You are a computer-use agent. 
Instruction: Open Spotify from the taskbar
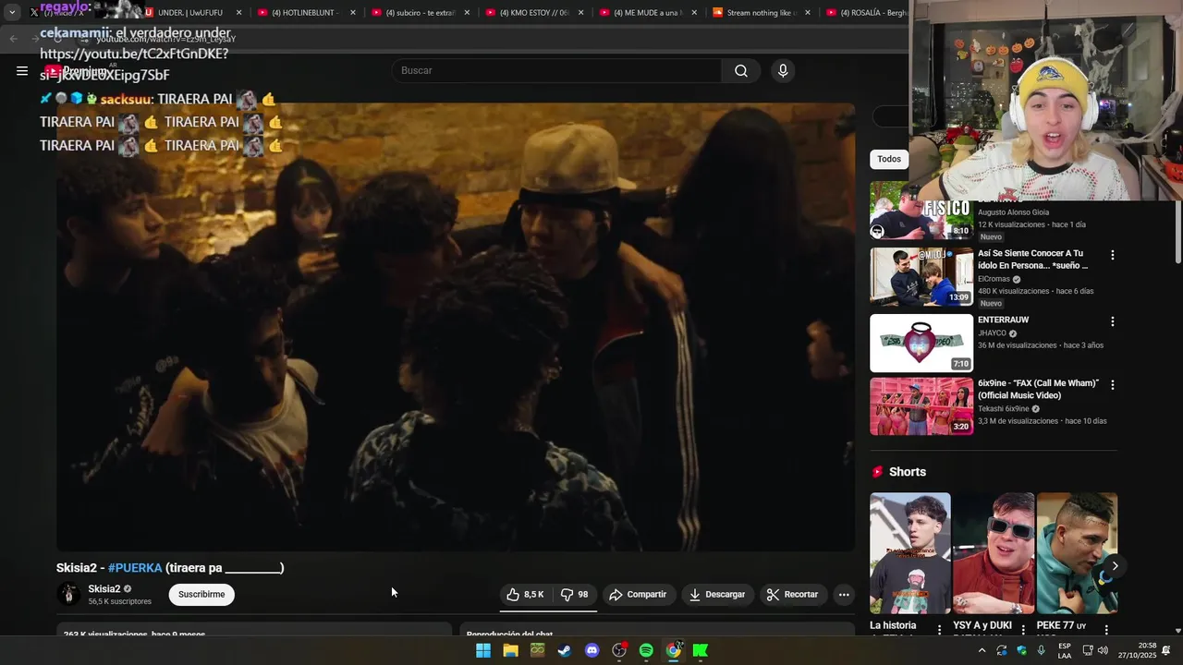coord(646,650)
